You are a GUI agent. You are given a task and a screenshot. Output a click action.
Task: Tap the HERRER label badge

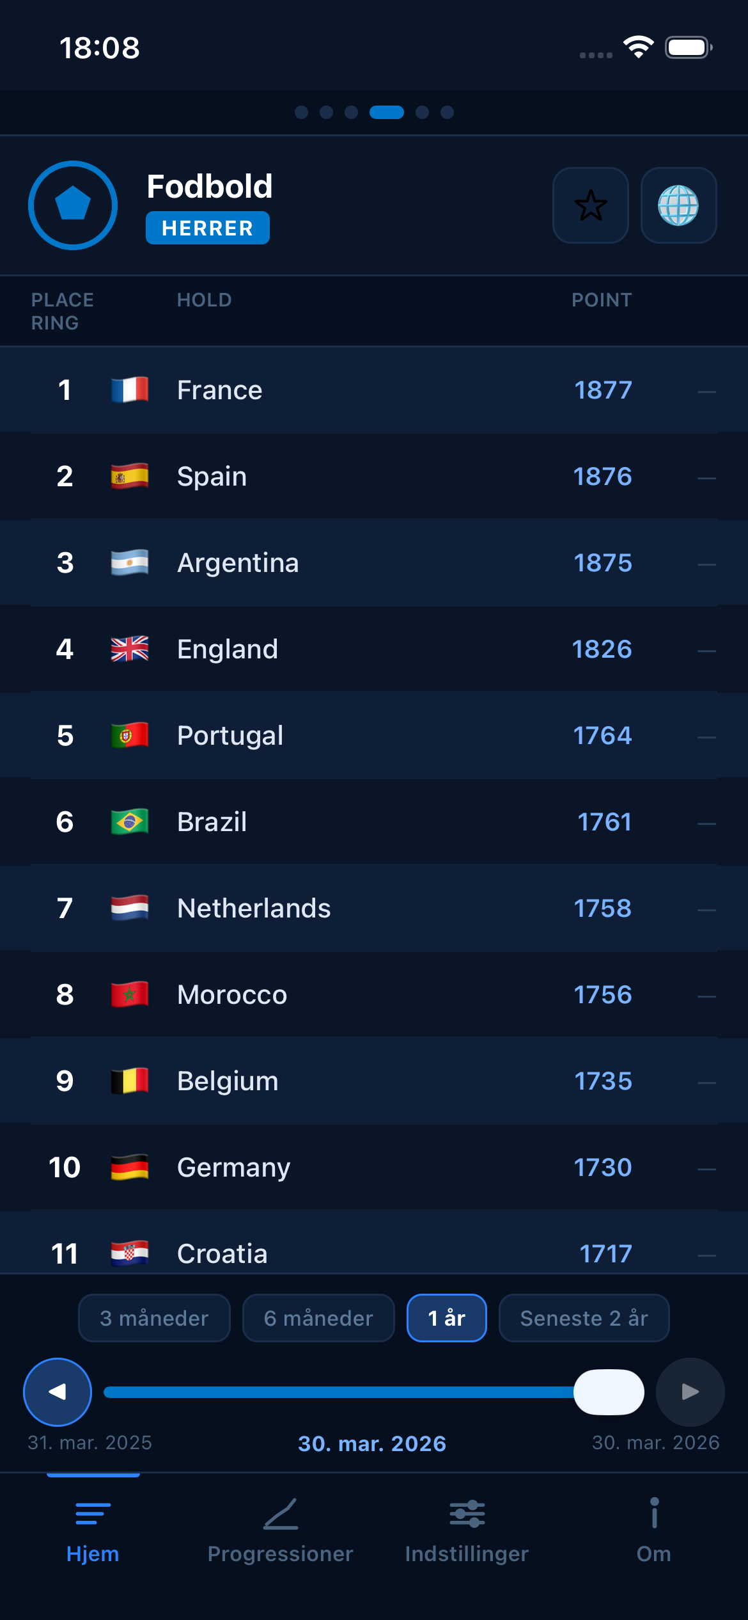click(207, 227)
